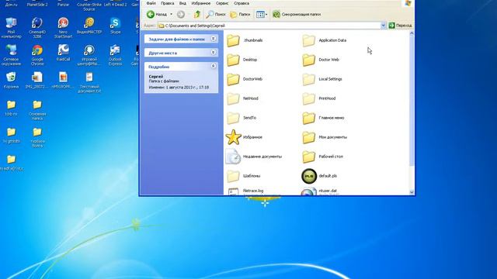Select the Шаблоны folder

click(x=243, y=176)
